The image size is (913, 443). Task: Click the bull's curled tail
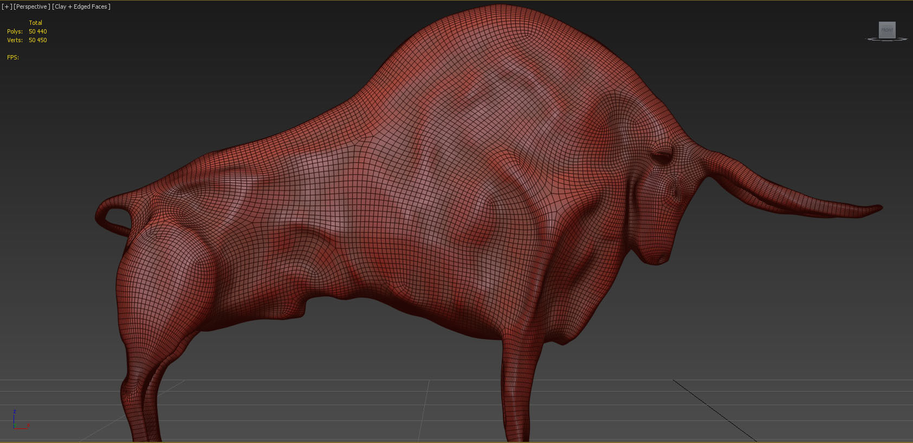click(111, 215)
